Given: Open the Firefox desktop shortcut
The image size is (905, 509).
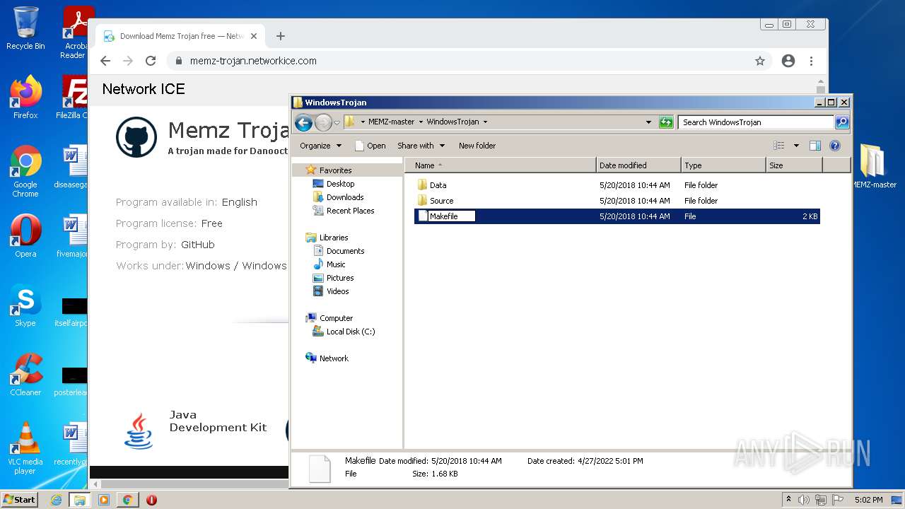Looking at the screenshot, I should [x=25, y=98].
